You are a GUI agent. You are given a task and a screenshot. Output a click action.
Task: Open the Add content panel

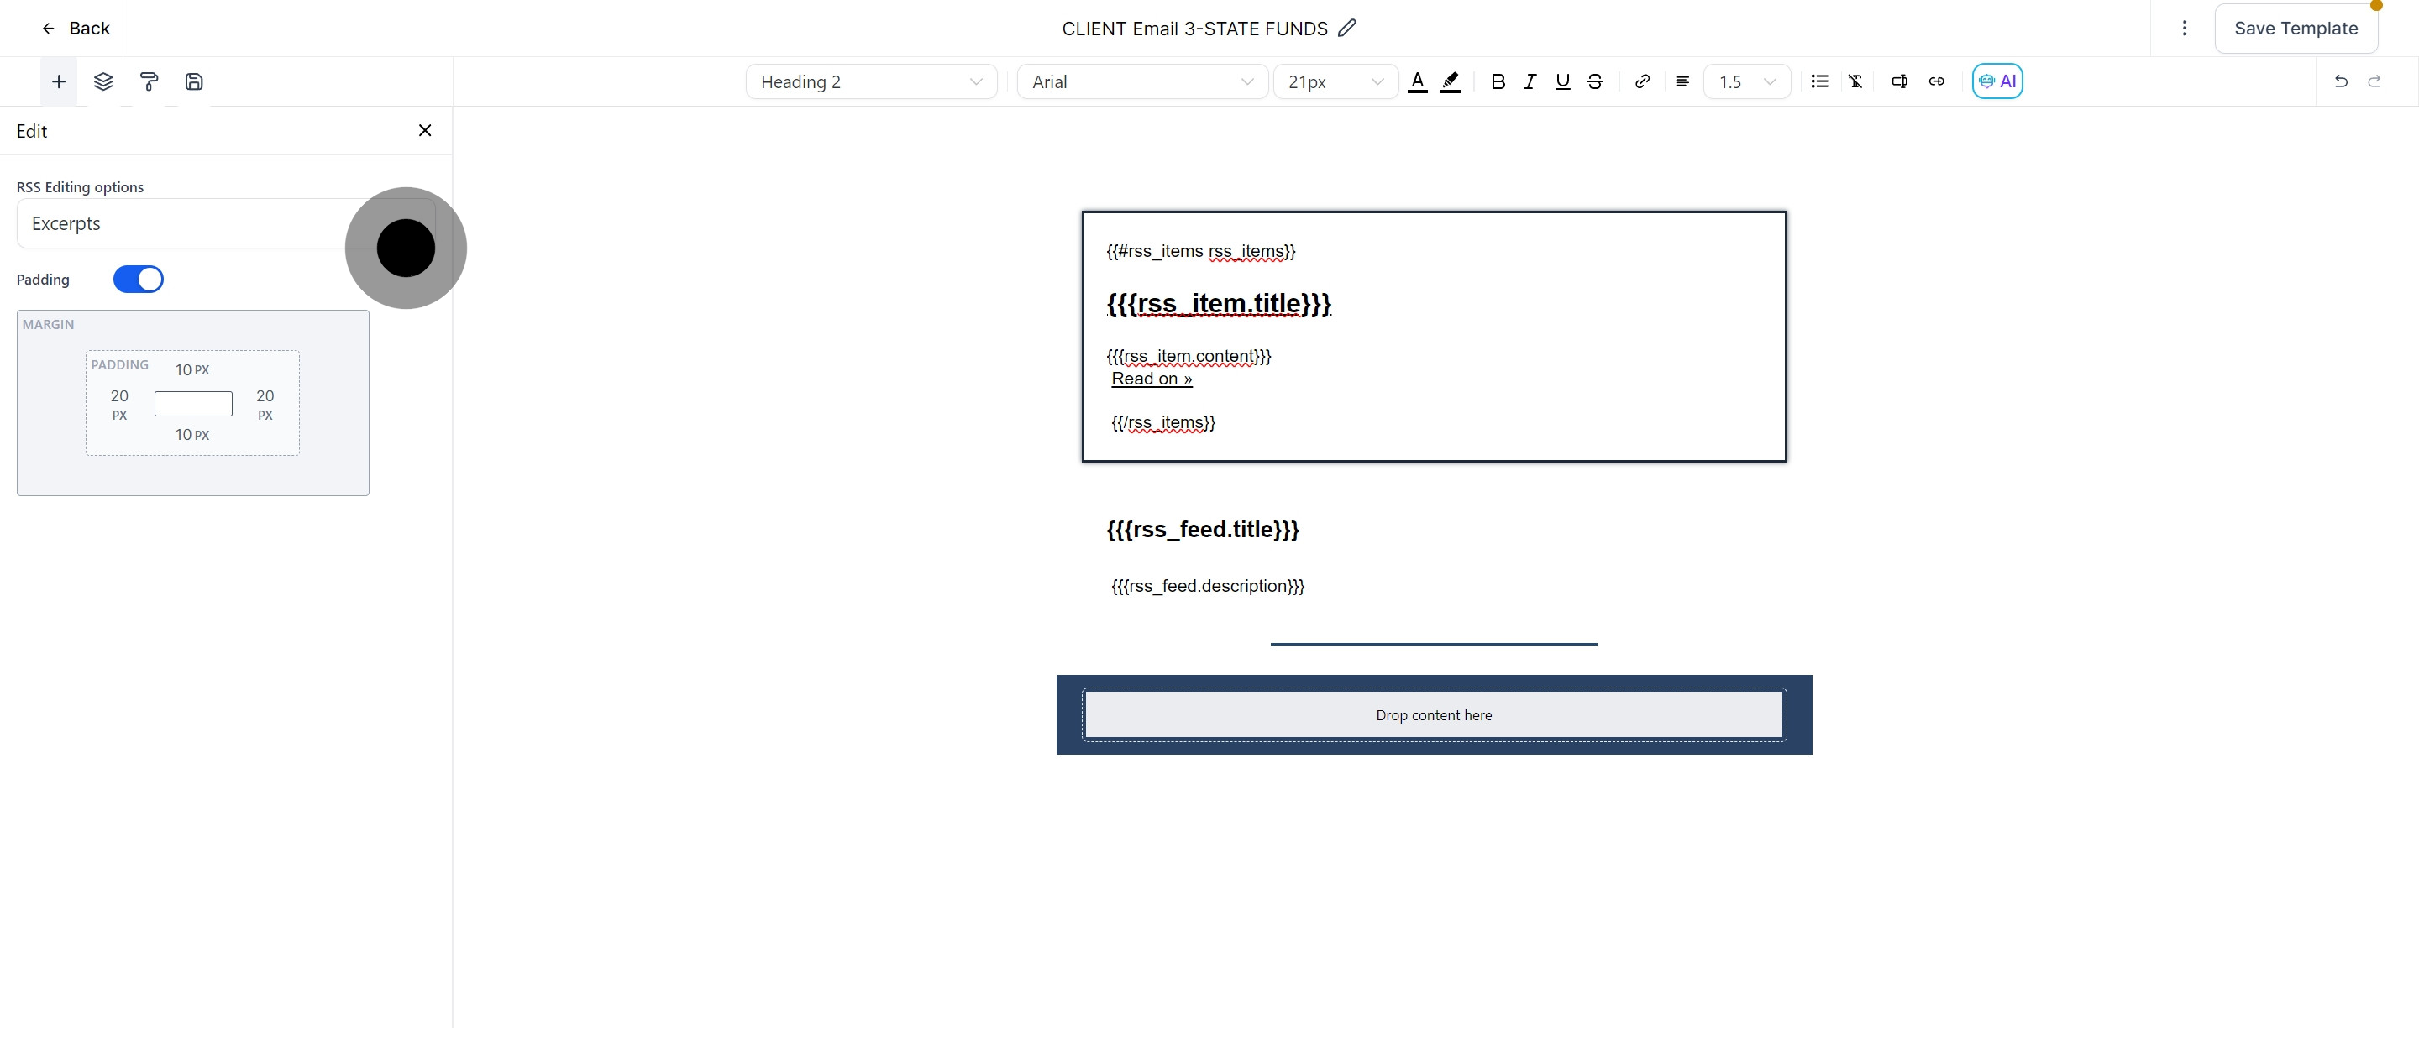click(58, 81)
